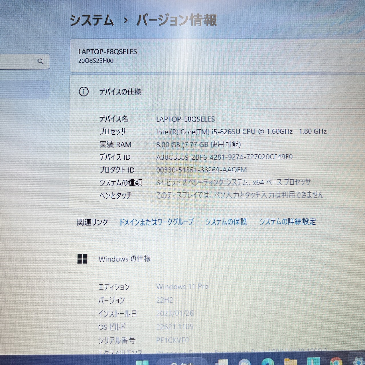Select インストール日 value 2023/01/26
The image size is (365, 365).
tap(175, 313)
